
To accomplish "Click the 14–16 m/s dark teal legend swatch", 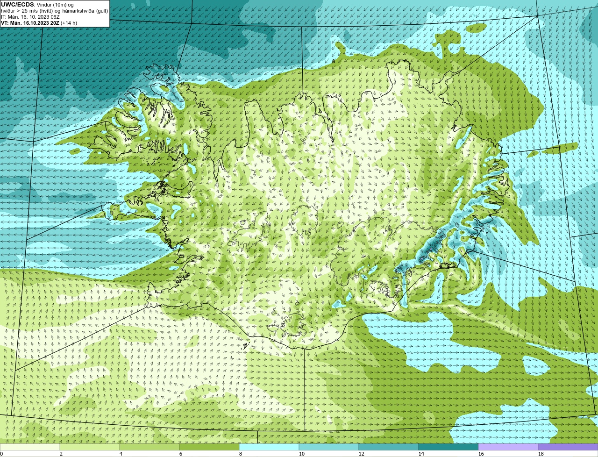I will [x=448, y=447].
